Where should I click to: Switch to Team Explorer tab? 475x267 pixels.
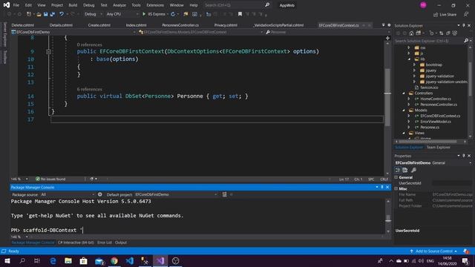pyautogui.click(x=439, y=148)
